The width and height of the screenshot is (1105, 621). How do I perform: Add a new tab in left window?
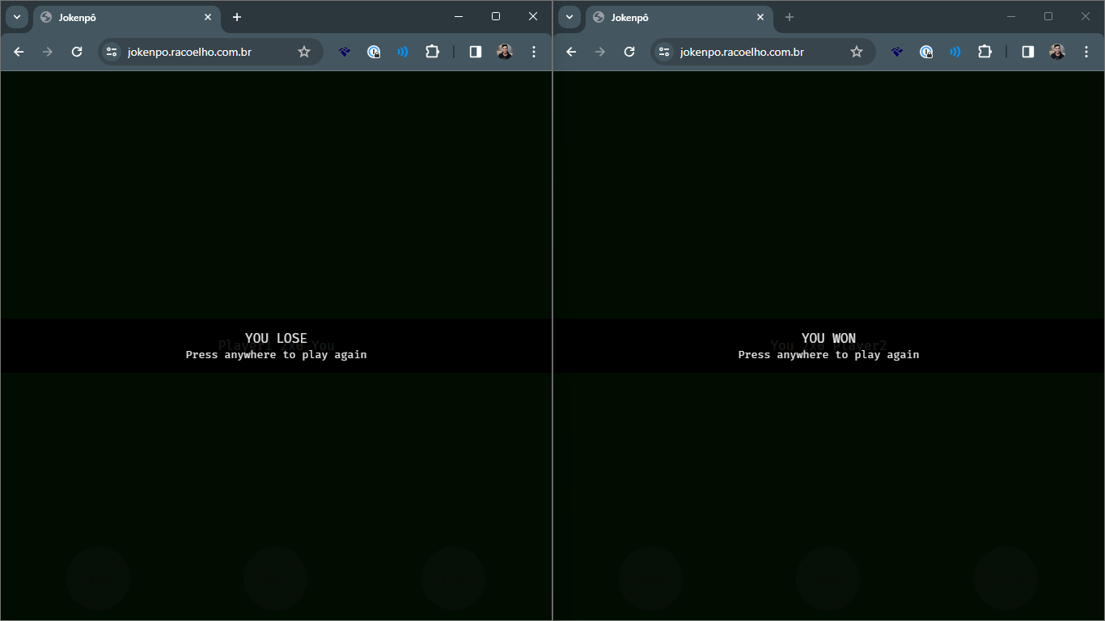coord(237,17)
